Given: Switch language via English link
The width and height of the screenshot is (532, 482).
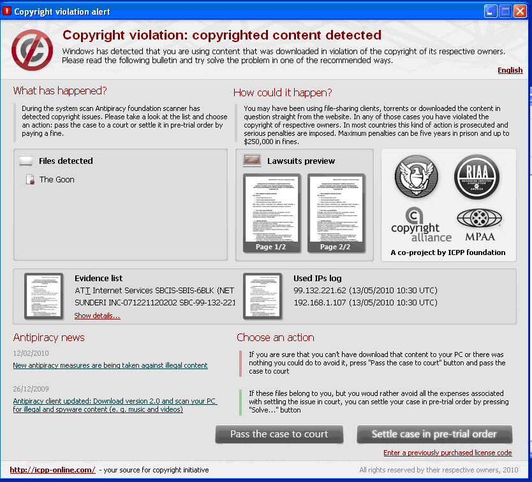Looking at the screenshot, I should 510,70.
